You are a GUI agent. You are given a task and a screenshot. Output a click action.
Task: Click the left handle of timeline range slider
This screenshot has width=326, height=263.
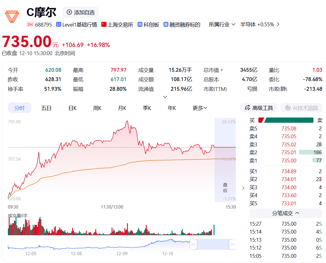click(x=194, y=244)
